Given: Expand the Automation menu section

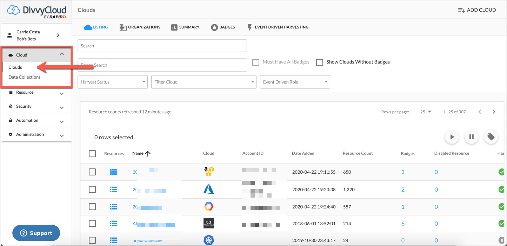Looking at the screenshot, I should coord(36,120).
